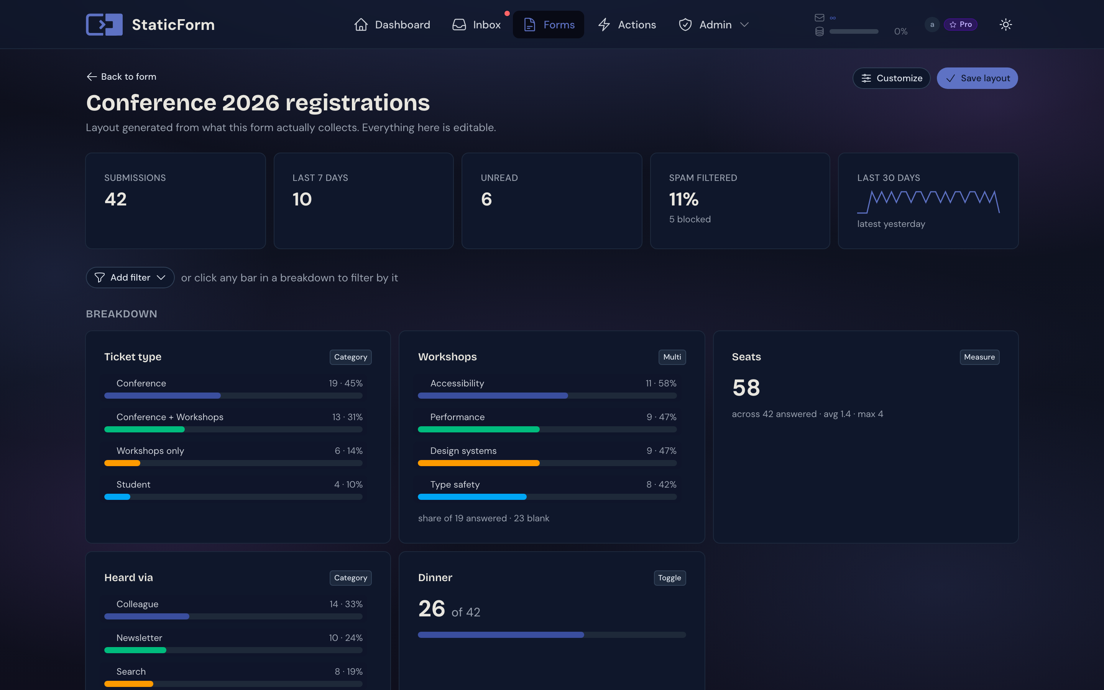Click the Submissions 42 stat card

point(176,201)
